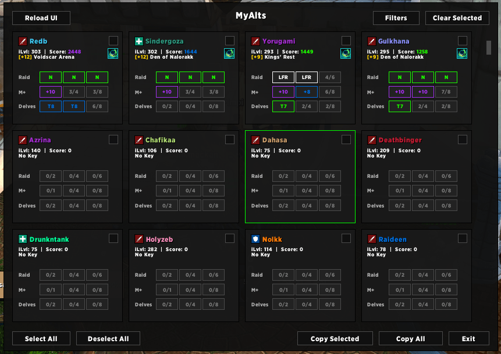Click Yorugami's first LFR raid slot
The image size is (501, 354).
[x=283, y=77]
